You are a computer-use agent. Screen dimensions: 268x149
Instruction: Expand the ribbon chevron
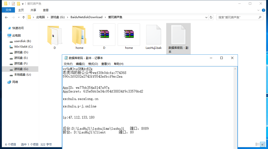click(258, 10)
